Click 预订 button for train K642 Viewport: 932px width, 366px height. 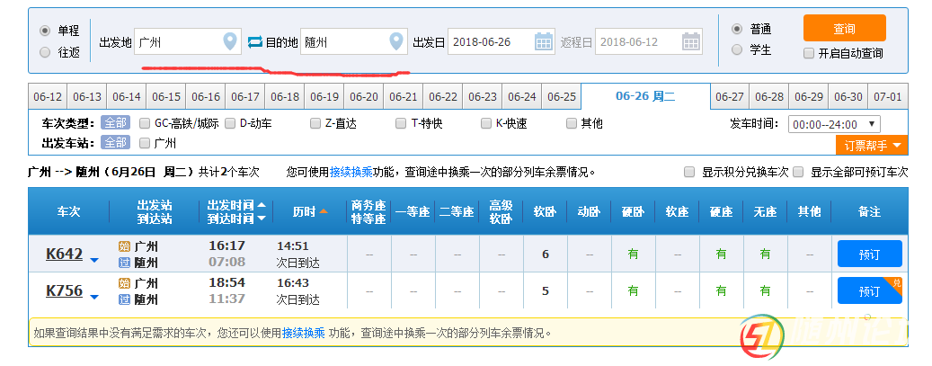pos(869,254)
